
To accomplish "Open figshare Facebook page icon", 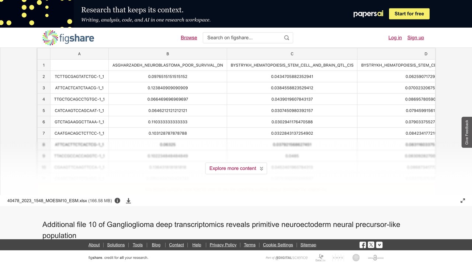I will (x=363, y=245).
